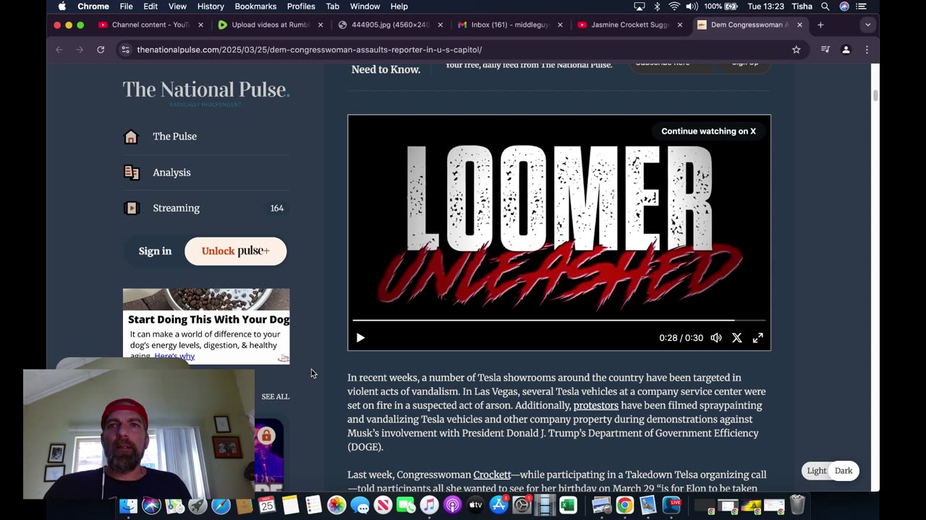Open Bluetooth status menu

[657, 6]
